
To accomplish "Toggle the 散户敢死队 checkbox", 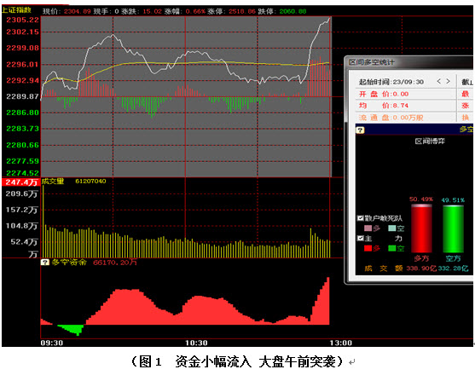I will pyautogui.click(x=361, y=218).
